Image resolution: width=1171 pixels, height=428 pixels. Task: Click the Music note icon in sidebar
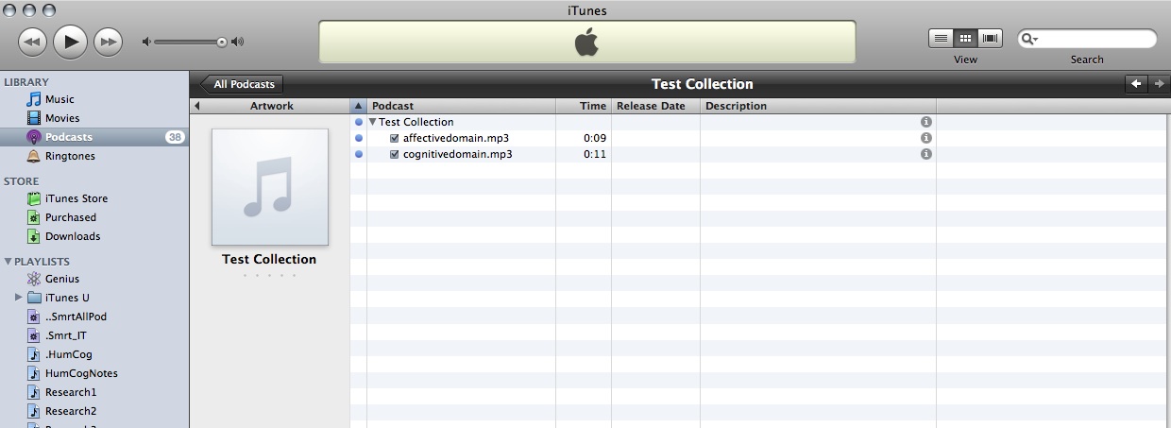[34, 99]
